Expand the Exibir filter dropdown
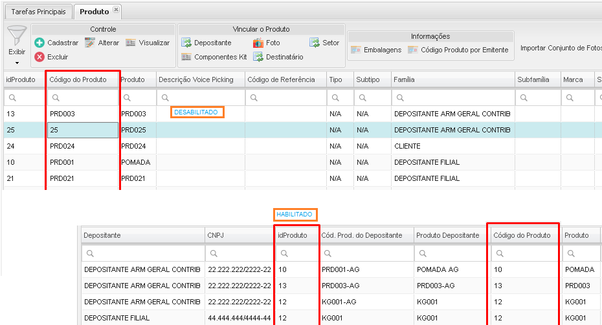Screen dimensions: 602x325 pyautogui.click(x=17, y=62)
